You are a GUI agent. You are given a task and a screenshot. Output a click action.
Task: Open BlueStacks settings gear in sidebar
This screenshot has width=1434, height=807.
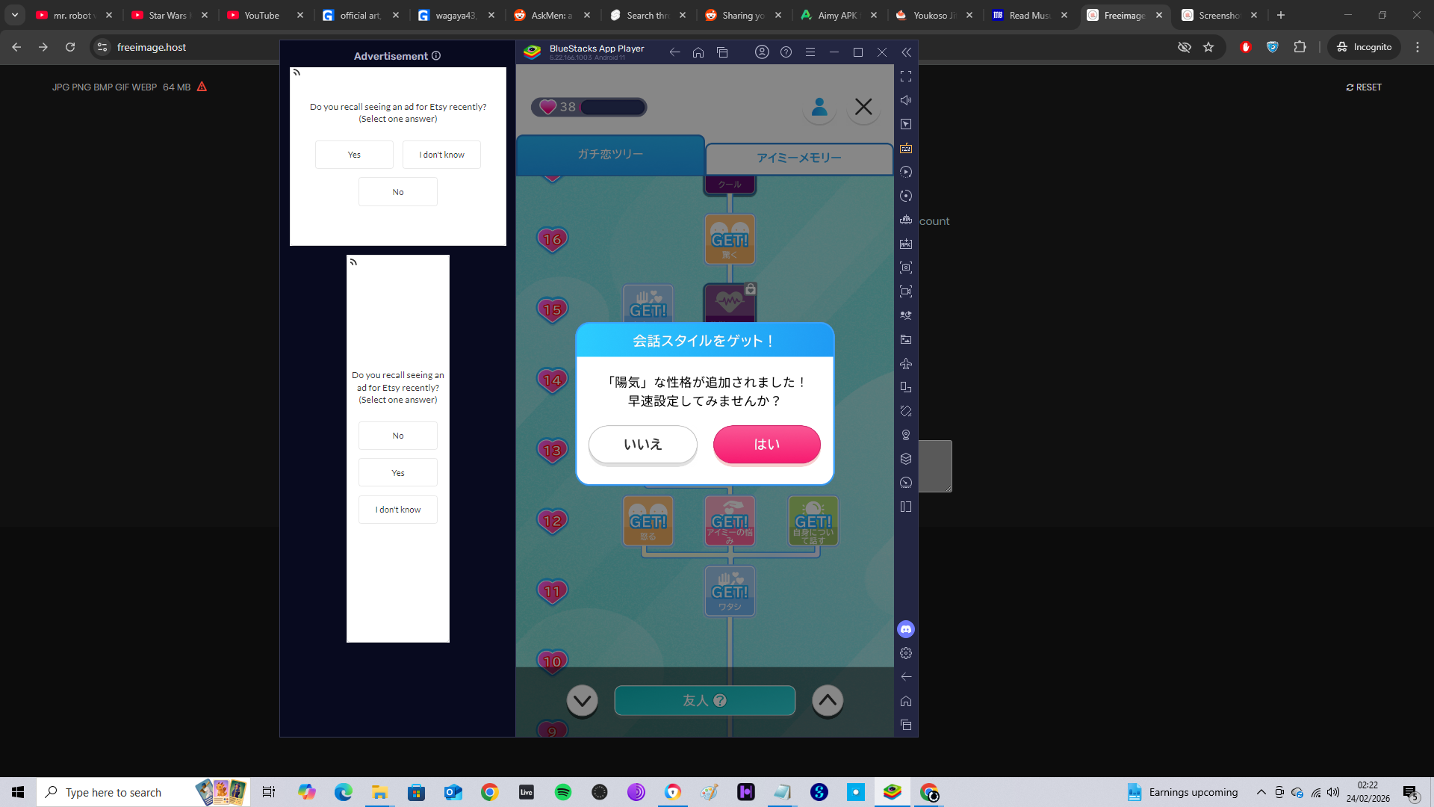point(906,653)
